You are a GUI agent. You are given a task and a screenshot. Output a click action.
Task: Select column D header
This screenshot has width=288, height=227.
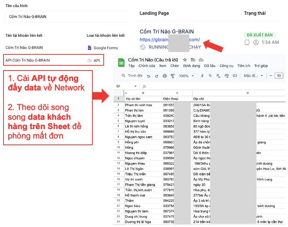[x=239, y=93]
